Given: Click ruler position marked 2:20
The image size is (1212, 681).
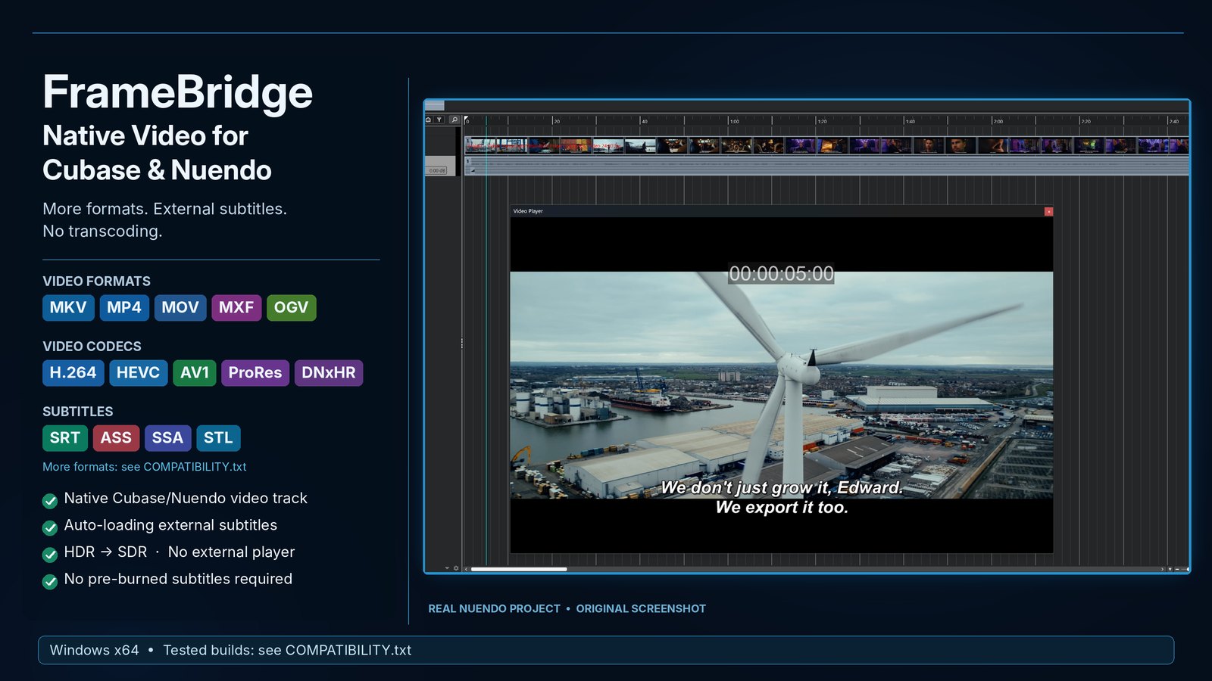Looking at the screenshot, I should 1085,121.
